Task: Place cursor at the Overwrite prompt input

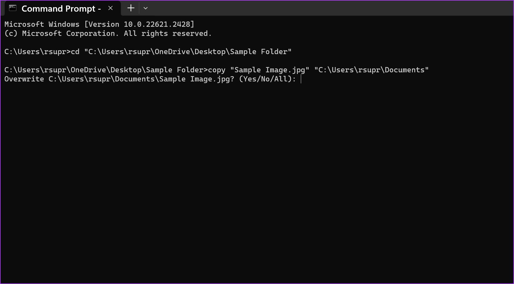Action: (x=301, y=79)
